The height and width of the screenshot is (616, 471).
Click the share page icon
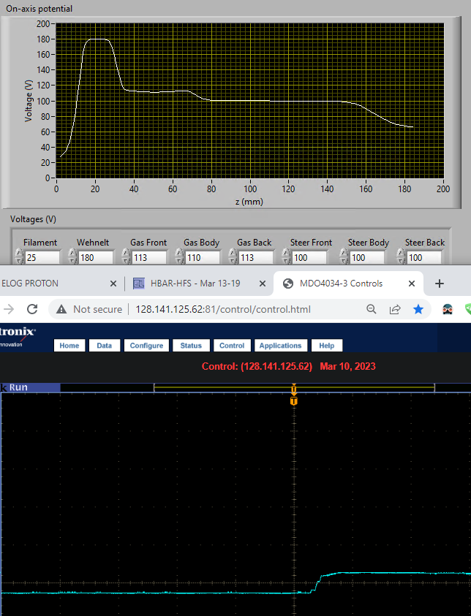395,309
